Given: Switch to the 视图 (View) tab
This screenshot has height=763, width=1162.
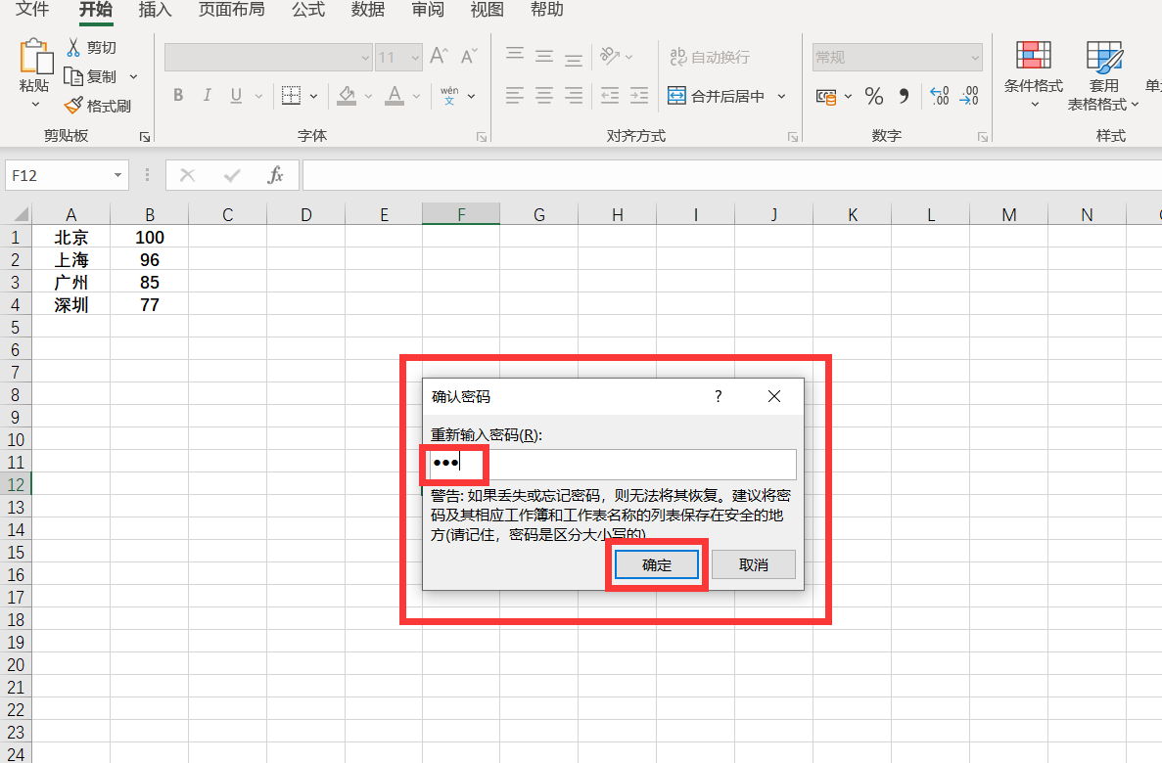Looking at the screenshot, I should (x=487, y=10).
